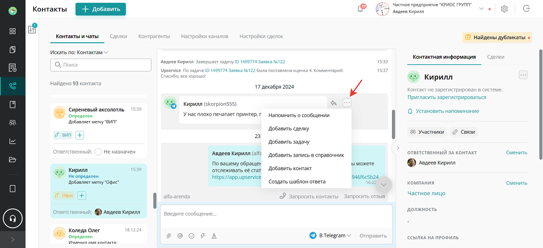
Task: Click the reply arrow on Кирилл message
Action: (334, 103)
